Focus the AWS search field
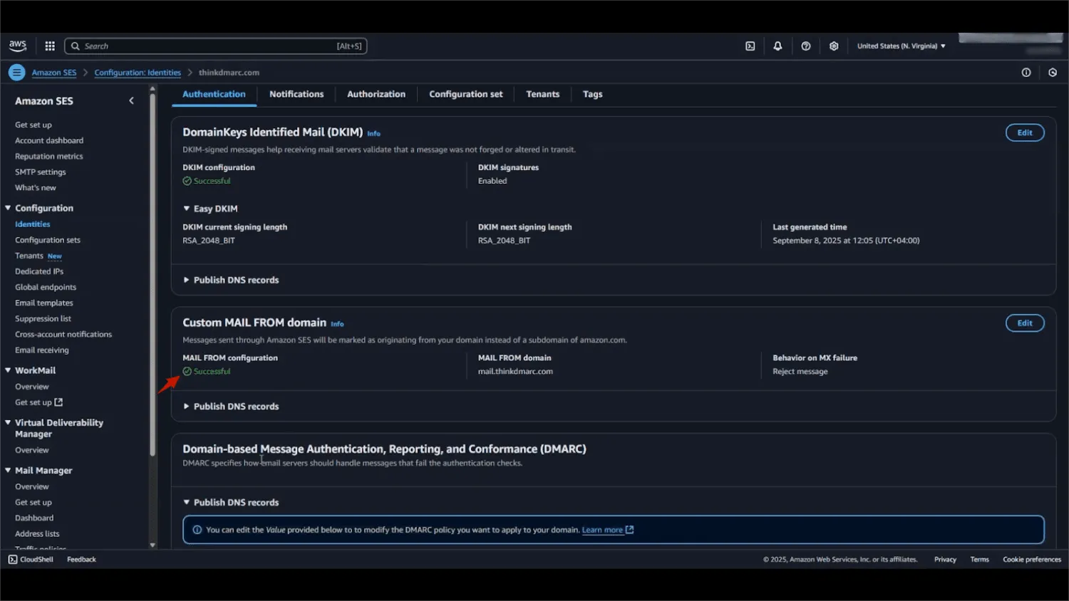 [x=215, y=46]
